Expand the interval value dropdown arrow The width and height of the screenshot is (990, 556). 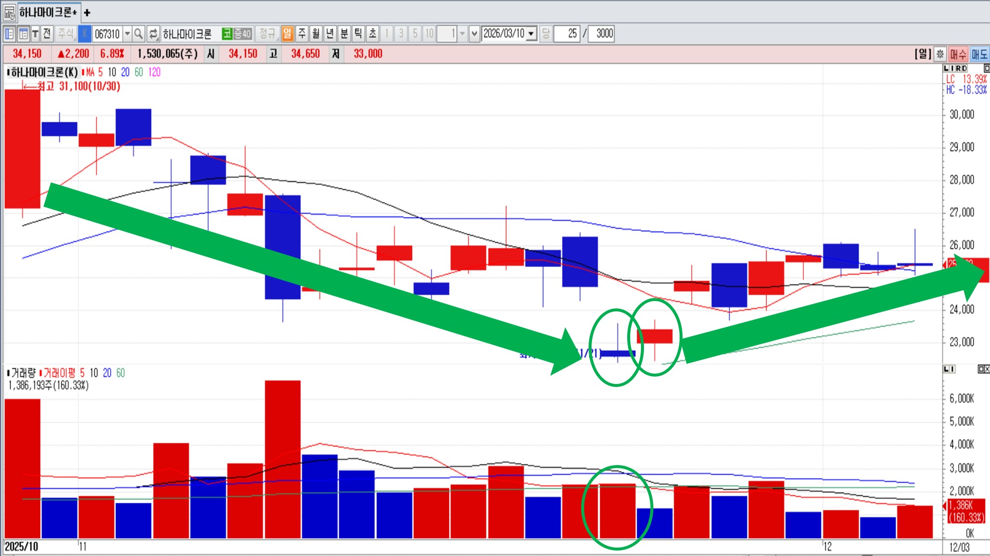462,34
